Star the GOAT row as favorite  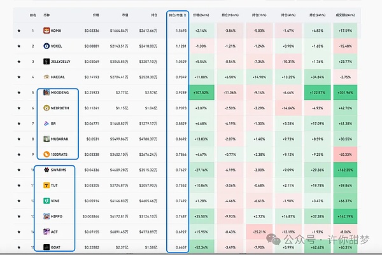(19, 247)
